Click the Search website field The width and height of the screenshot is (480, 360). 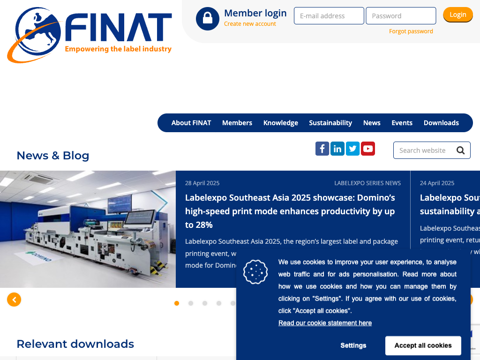[432, 150]
